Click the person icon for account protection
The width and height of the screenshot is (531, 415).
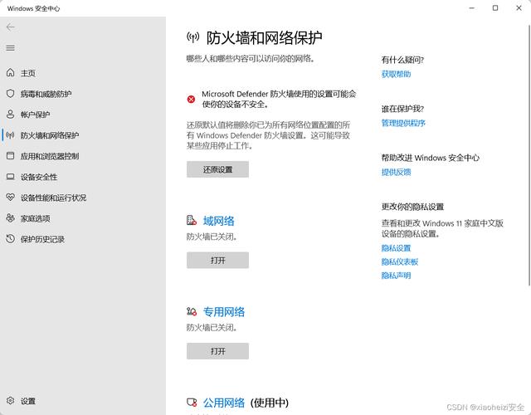point(11,115)
